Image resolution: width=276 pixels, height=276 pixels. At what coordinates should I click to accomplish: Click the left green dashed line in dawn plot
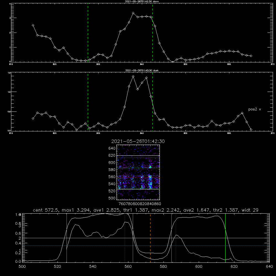[x=88, y=33]
